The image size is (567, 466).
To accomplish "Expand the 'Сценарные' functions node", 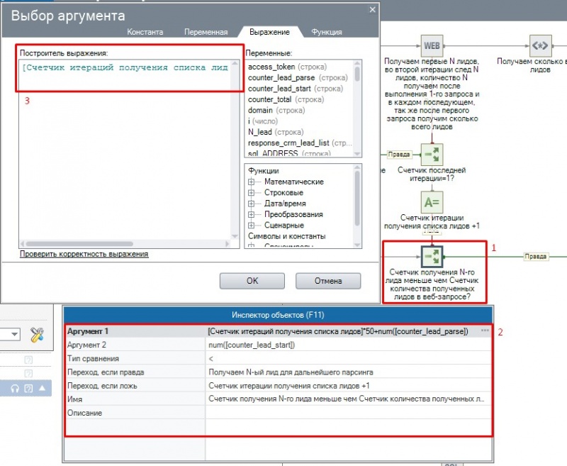I will tap(252, 226).
